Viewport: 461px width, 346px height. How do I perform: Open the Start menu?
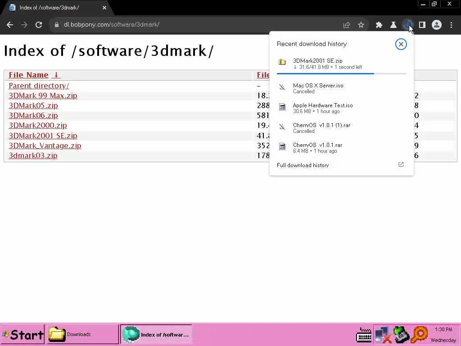pyautogui.click(x=23, y=334)
